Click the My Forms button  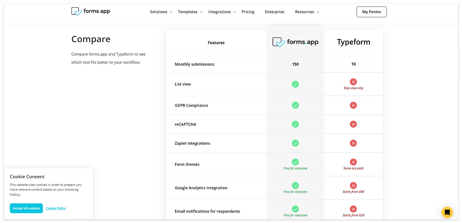point(371,12)
